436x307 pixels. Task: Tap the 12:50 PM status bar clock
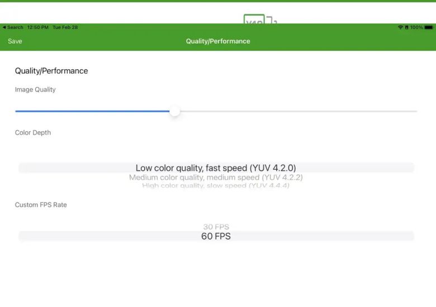(x=38, y=27)
